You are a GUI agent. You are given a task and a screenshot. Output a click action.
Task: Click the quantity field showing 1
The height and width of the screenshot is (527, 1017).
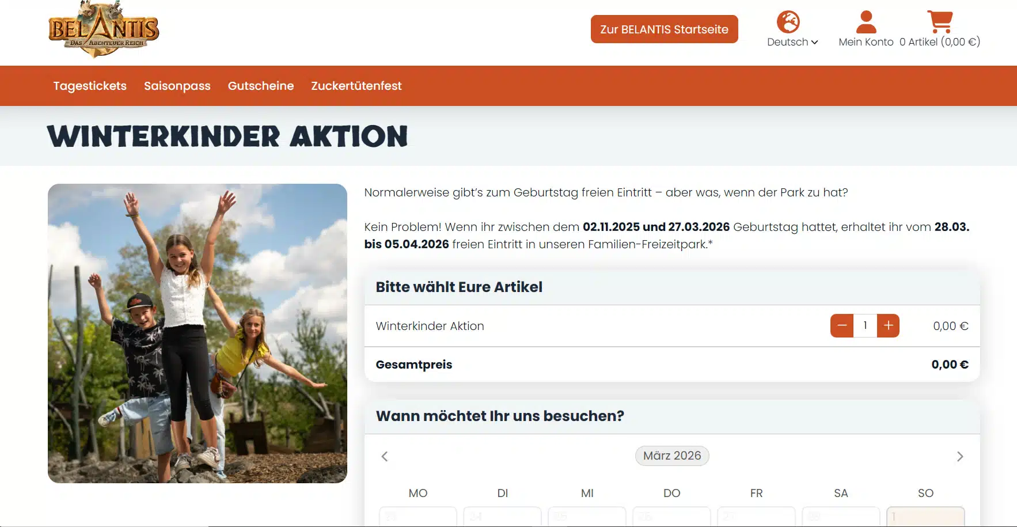point(865,326)
